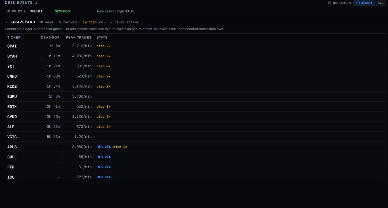Click the 227/min peak trades value

coord(84,177)
